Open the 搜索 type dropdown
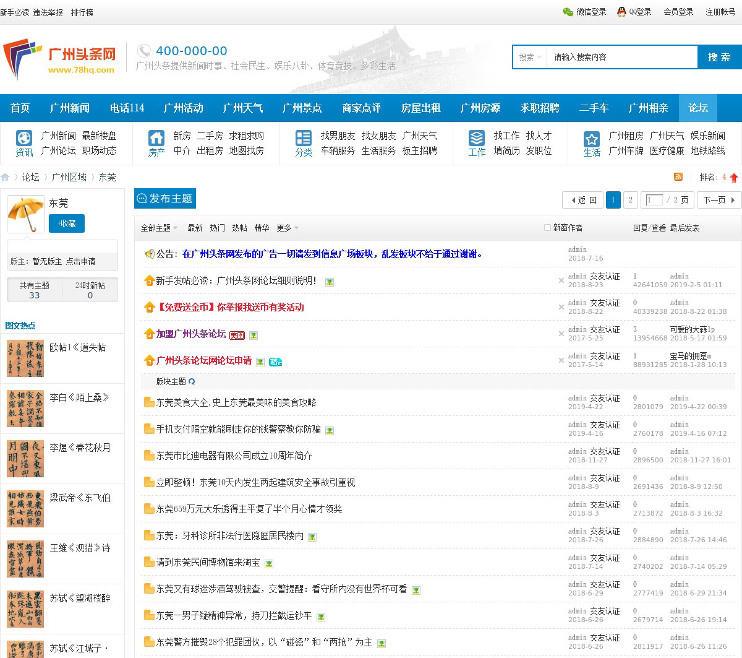 tap(530, 57)
